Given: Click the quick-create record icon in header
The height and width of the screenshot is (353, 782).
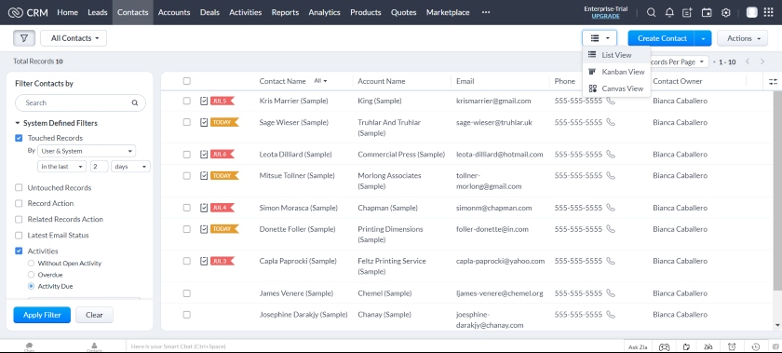Looking at the screenshot, I should (687, 12).
